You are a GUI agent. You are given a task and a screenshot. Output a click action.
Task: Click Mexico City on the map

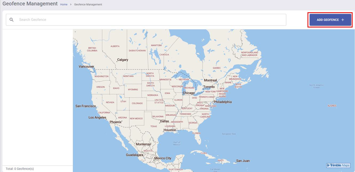[163, 158]
